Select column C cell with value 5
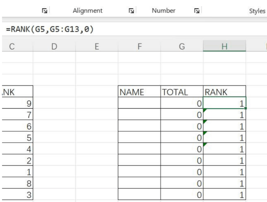Screen dimensions: 267x202 click(17, 137)
